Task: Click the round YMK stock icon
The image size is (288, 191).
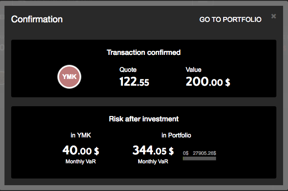Action: 69,77
